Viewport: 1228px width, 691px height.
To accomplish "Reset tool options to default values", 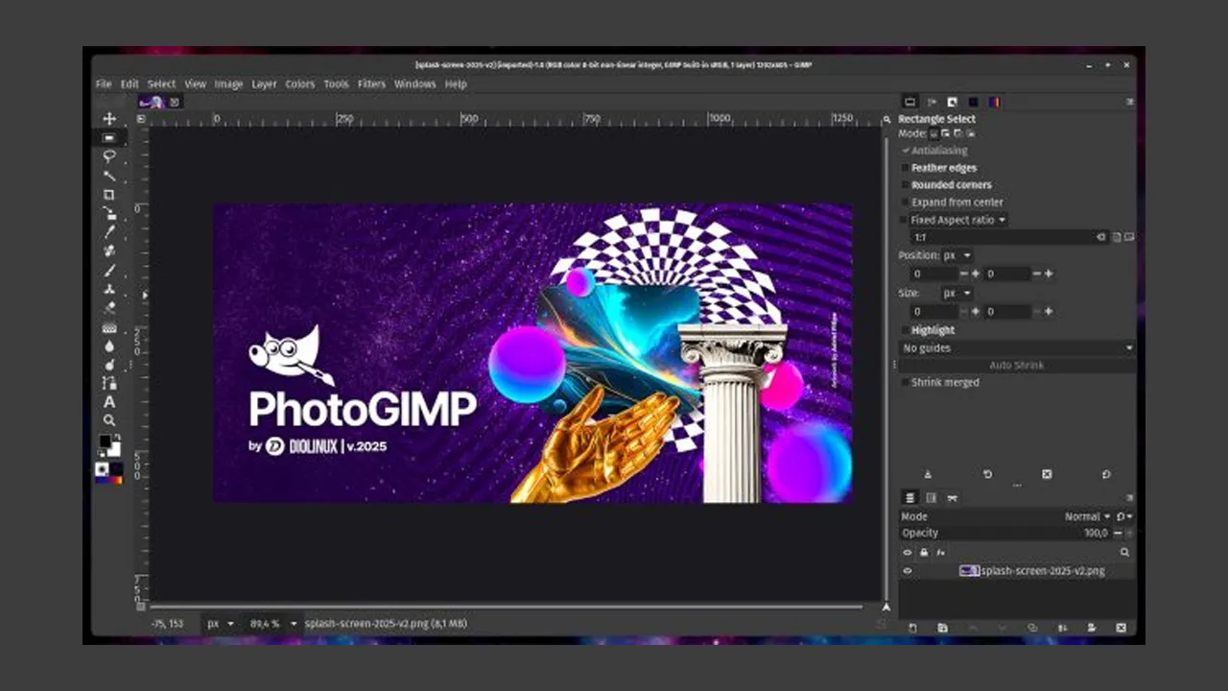I will point(1106,474).
